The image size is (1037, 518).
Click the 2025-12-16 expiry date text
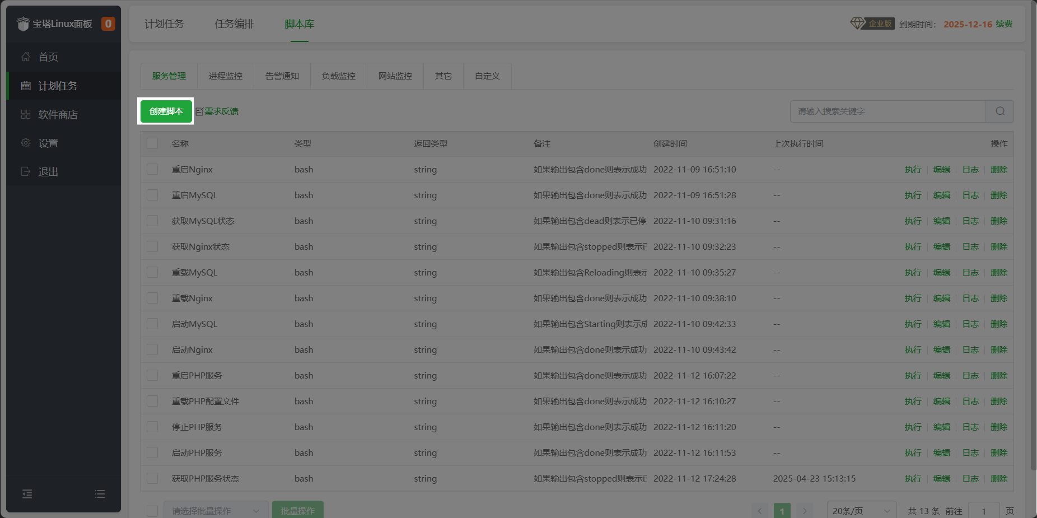(x=968, y=24)
